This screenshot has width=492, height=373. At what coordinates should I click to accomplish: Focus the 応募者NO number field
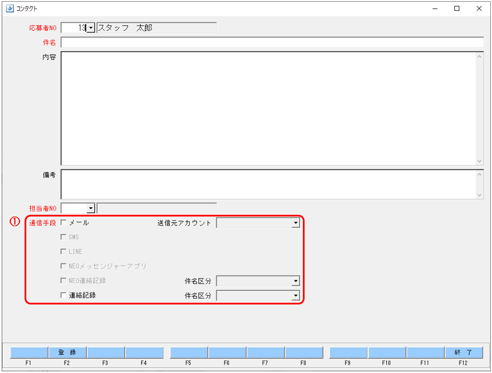pos(74,28)
